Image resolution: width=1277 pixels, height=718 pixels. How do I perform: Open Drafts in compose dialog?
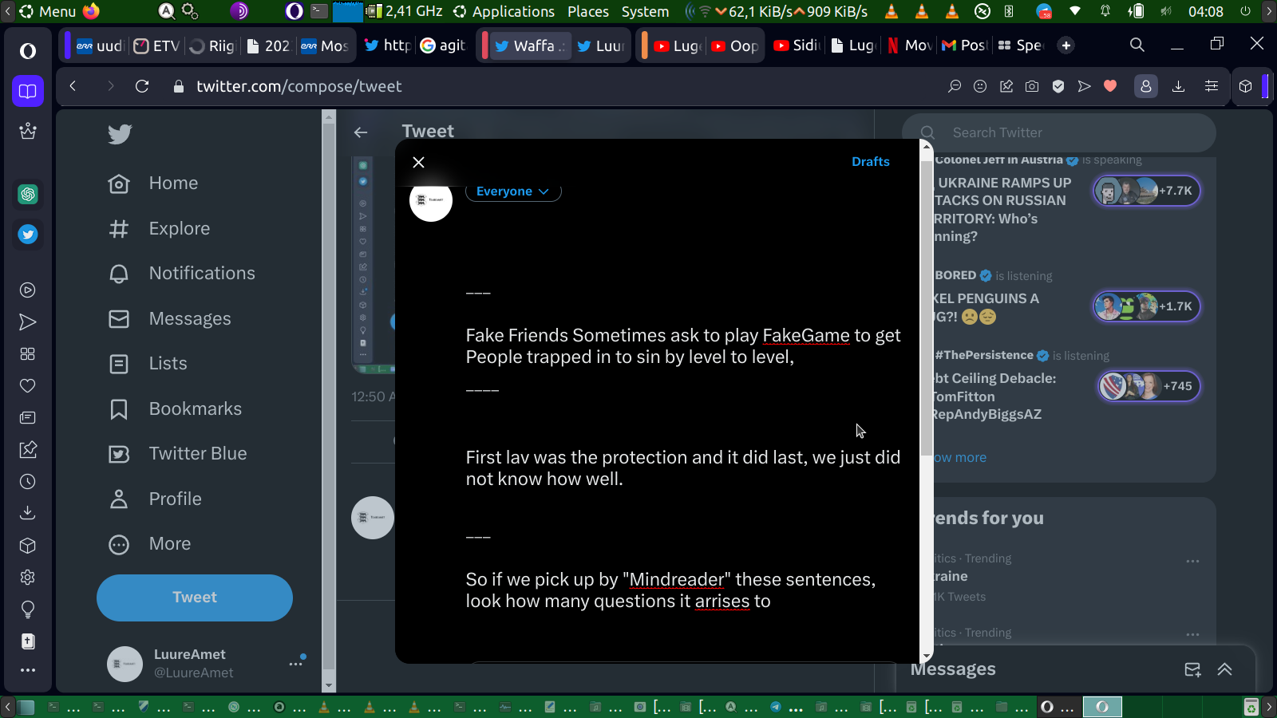[x=870, y=161]
